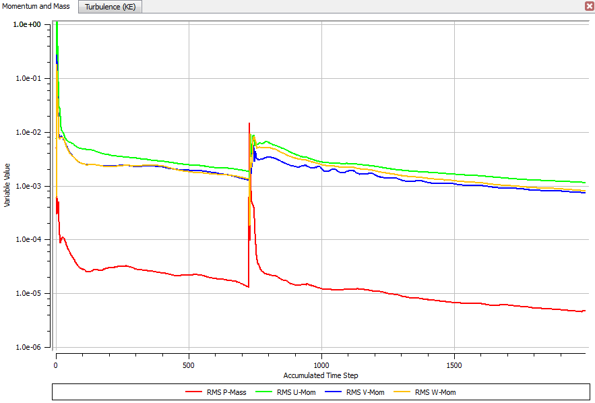Click the 1.0e-03 y-axis tick label

(x=27, y=186)
